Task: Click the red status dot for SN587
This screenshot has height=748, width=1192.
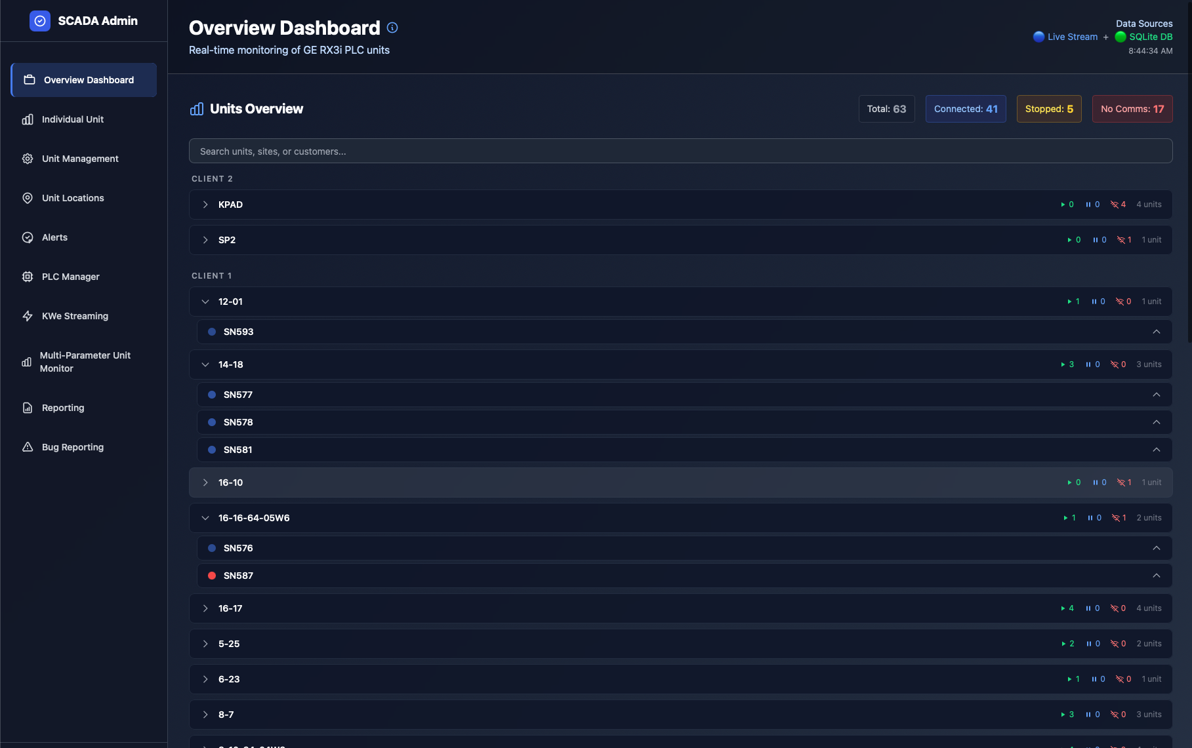Action: coord(212,576)
